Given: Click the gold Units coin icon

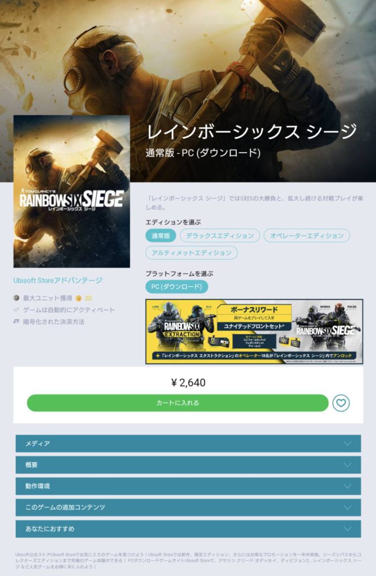Looking at the screenshot, I should click(78, 298).
